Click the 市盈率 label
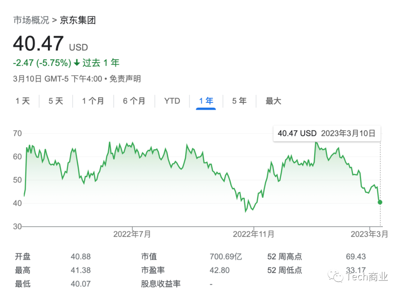The width and height of the screenshot is (401, 294). point(153,270)
